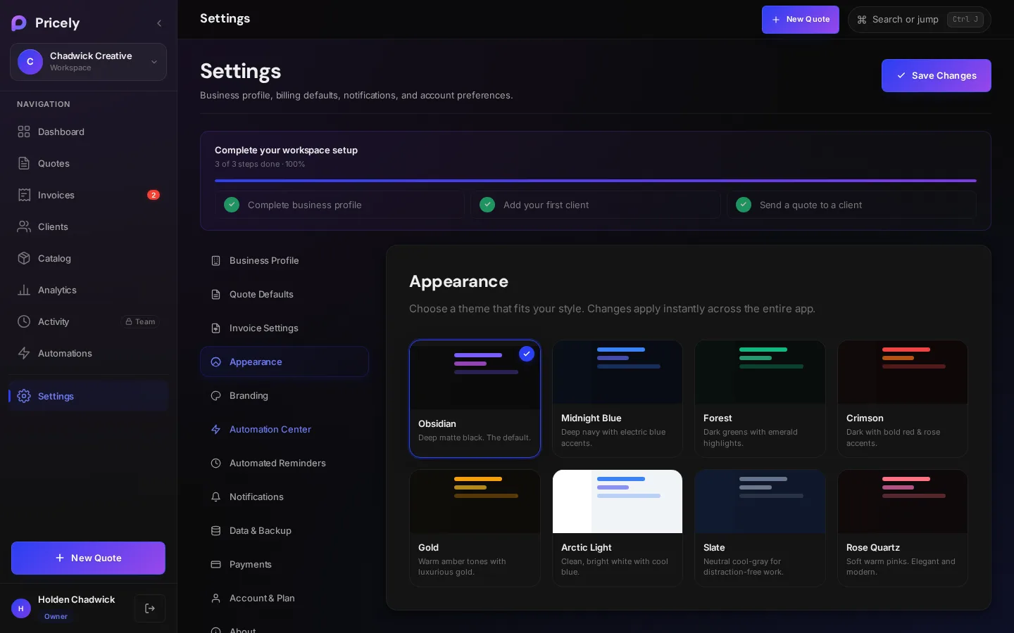Click Add your first client check mark
The image size is (1014, 633).
tap(487, 205)
